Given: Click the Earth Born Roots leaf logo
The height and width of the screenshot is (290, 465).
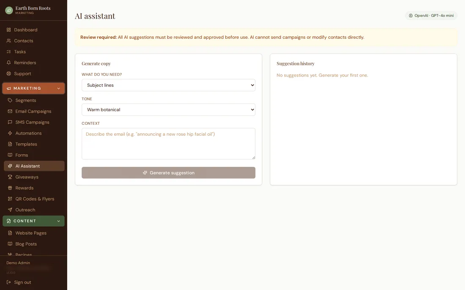Looking at the screenshot, I should click(9, 11).
